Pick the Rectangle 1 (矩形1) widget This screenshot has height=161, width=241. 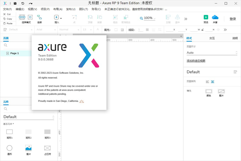(10, 134)
